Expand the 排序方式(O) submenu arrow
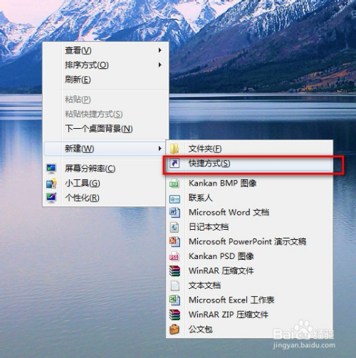The image size is (356, 358). point(160,65)
